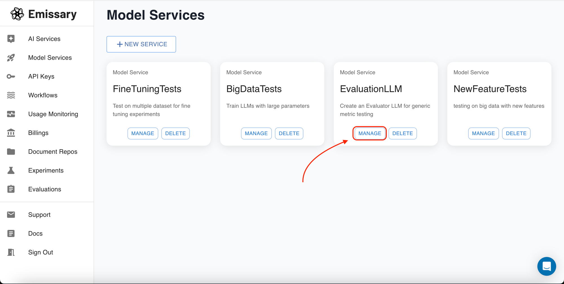564x284 pixels.
Task: Click the API Keys key icon
Action: (x=11, y=76)
